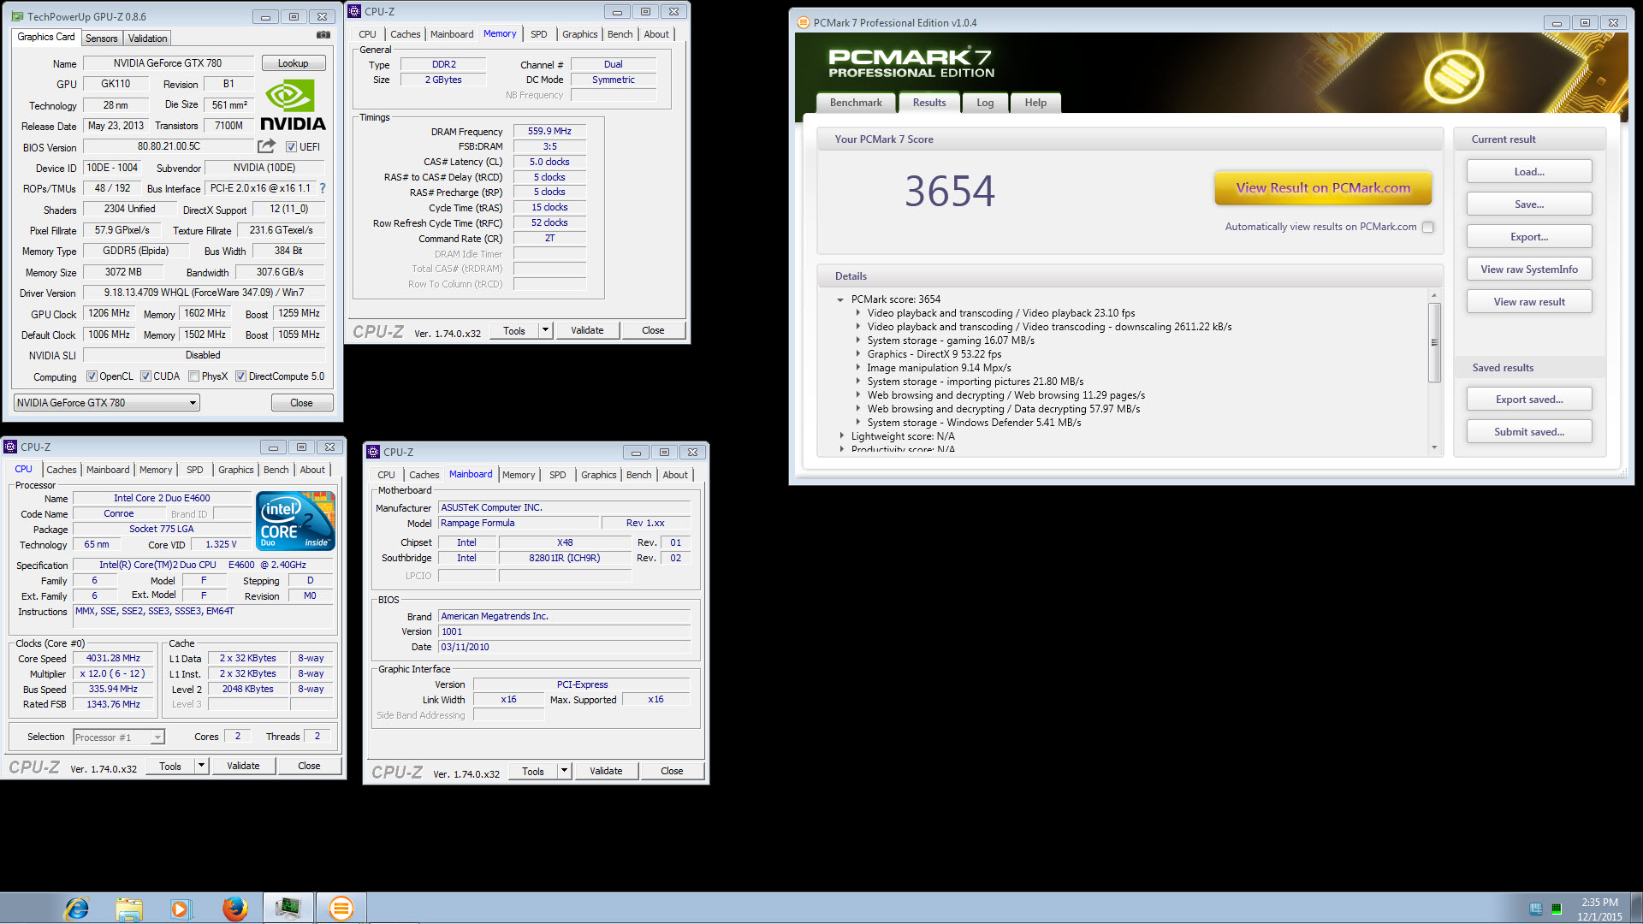
Task: Toggle OpenCL checkbox
Action: tap(92, 376)
